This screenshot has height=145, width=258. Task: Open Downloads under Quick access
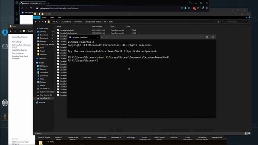(x=44, y=35)
